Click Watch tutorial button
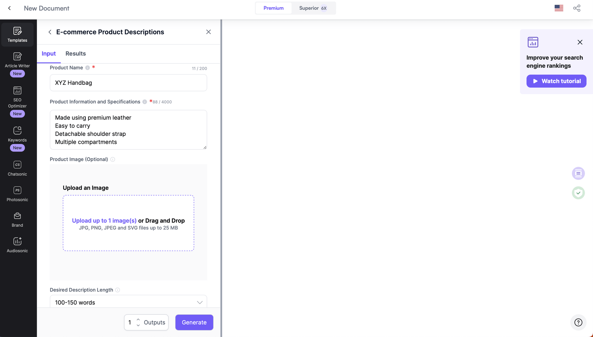593x337 pixels. [x=556, y=81]
